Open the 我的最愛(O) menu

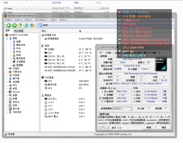41,20
